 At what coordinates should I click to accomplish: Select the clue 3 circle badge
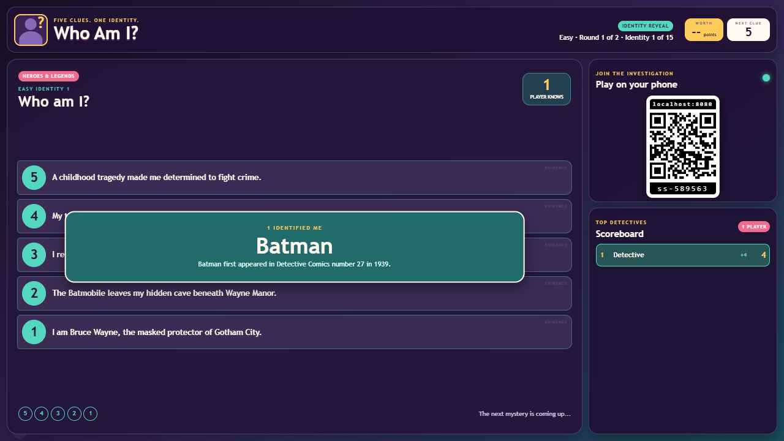pos(34,255)
